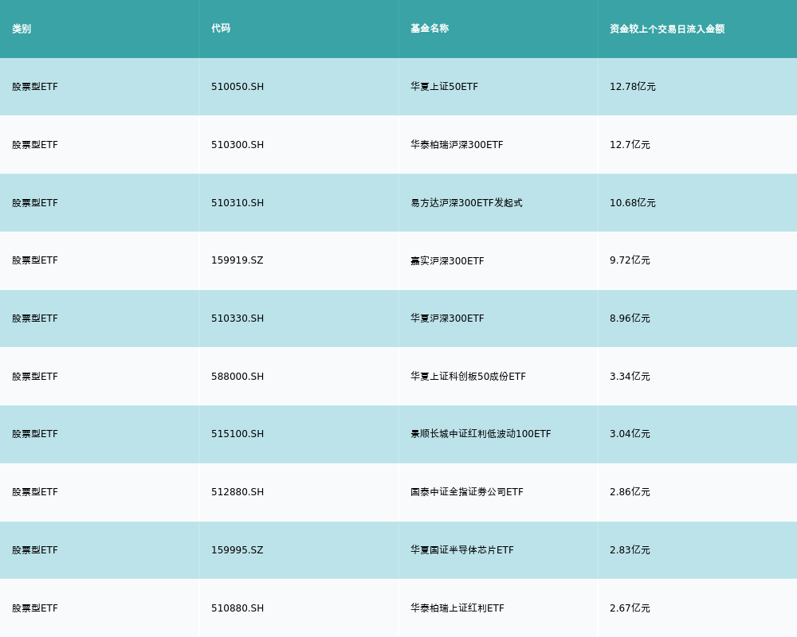Viewport: 797px width, 637px height.
Task: Click the 资金较上个交易日流入金额 header
Action: pyautogui.click(x=667, y=29)
